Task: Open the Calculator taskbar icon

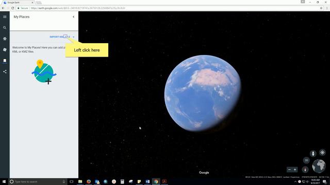Action: (x=122, y=181)
